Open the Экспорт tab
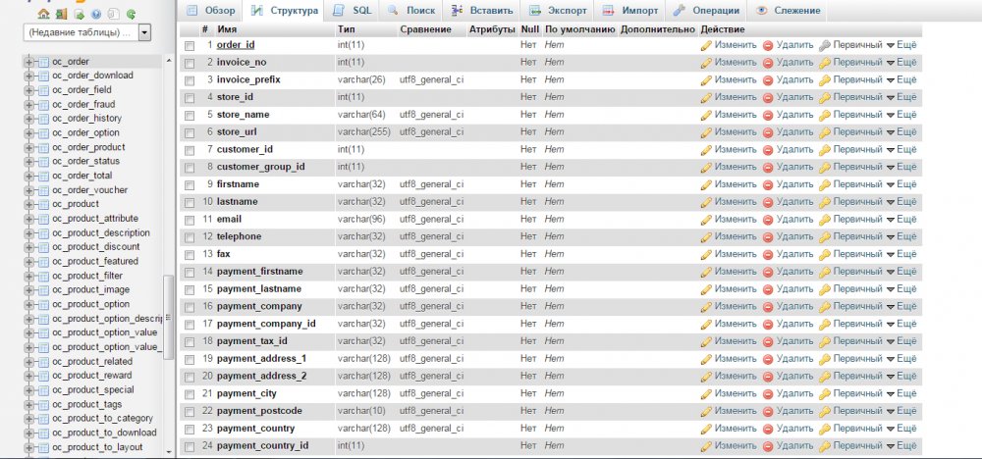This screenshot has width=982, height=459. click(x=559, y=11)
